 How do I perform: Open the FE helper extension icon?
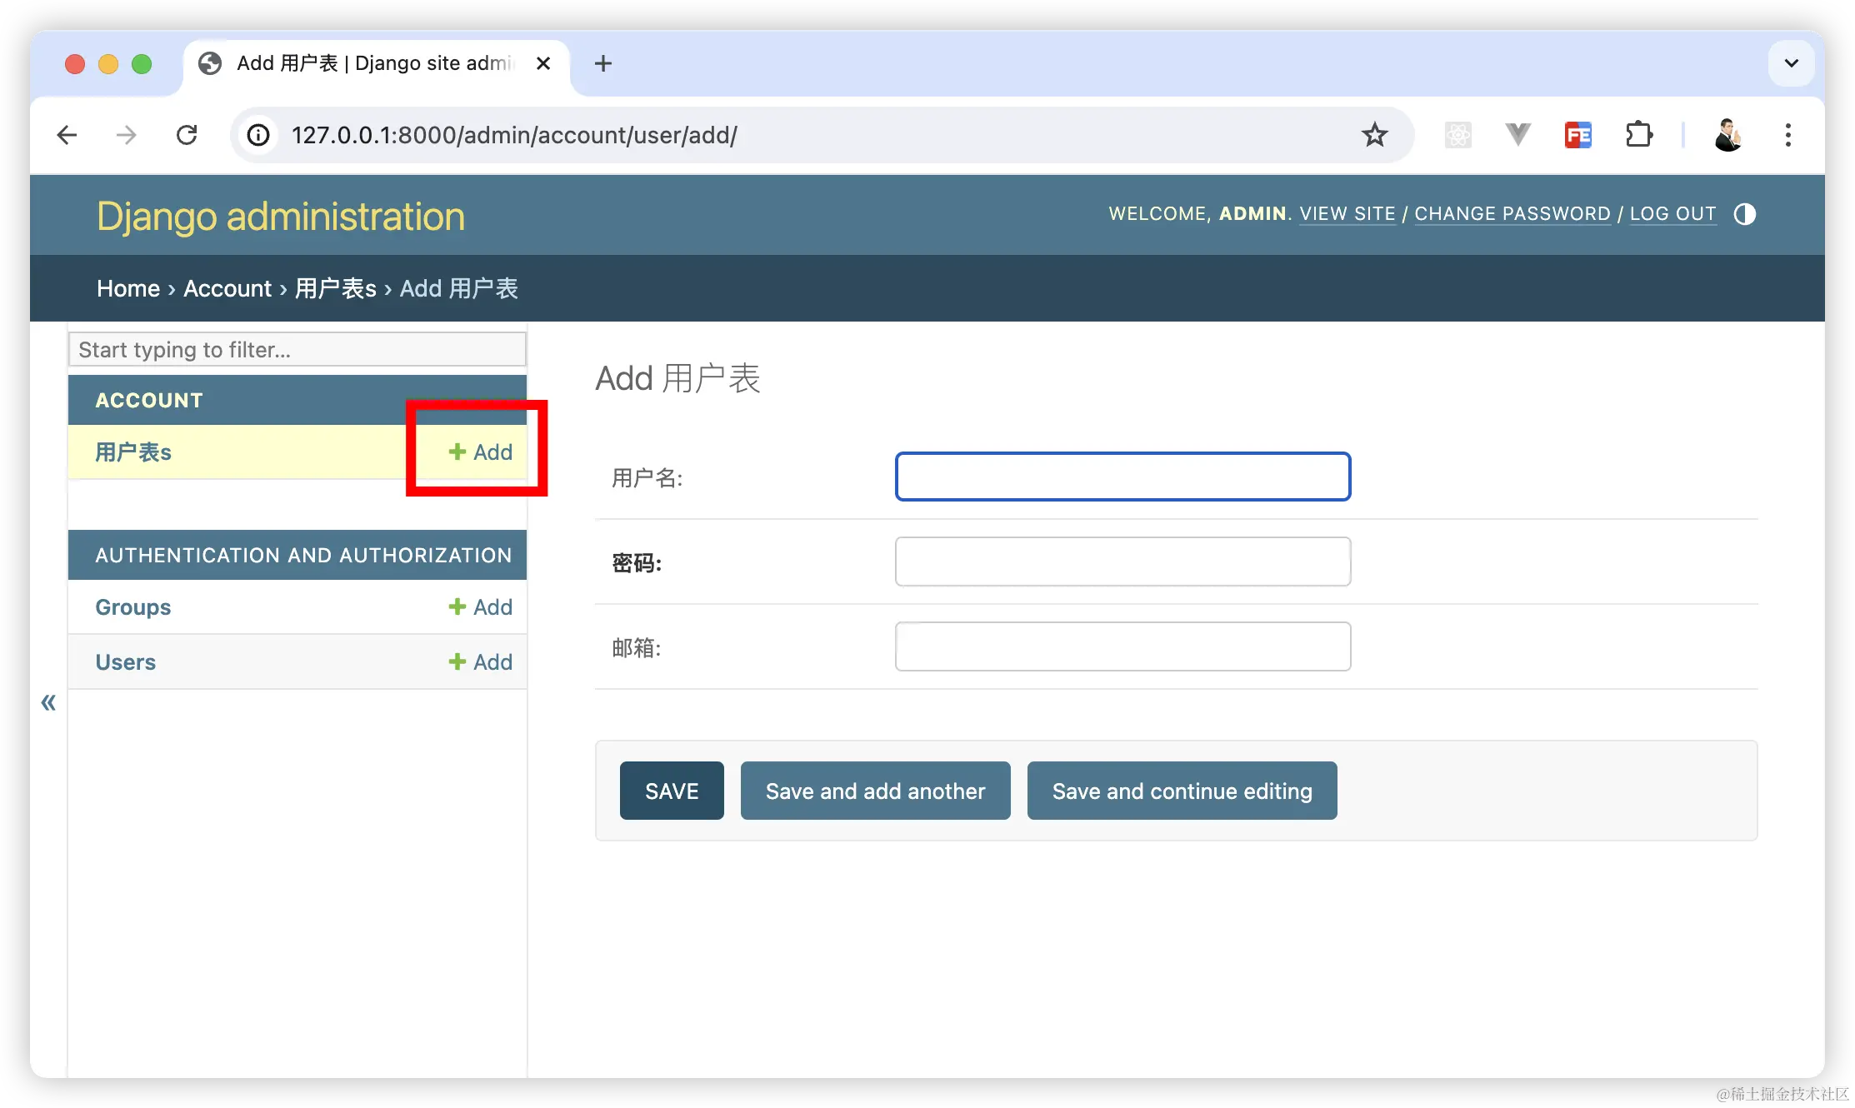pyautogui.click(x=1577, y=135)
